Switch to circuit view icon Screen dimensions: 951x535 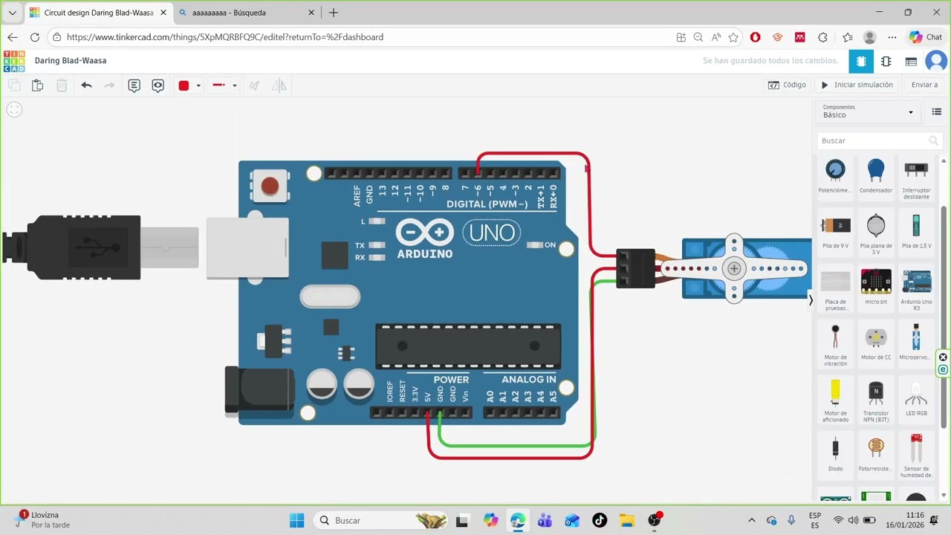tap(861, 62)
